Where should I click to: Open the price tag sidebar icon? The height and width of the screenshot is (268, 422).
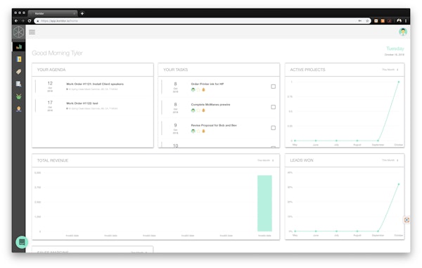point(18,72)
